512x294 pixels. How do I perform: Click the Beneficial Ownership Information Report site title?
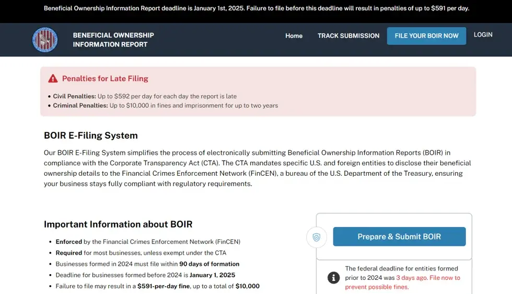tap(113, 40)
